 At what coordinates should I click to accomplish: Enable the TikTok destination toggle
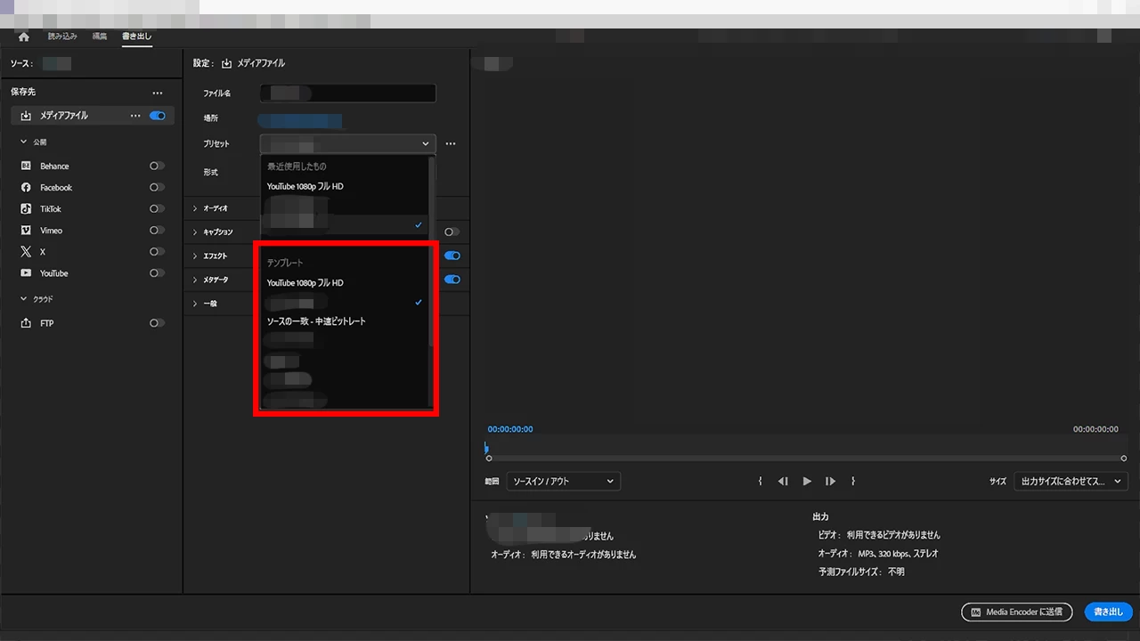[x=158, y=208]
